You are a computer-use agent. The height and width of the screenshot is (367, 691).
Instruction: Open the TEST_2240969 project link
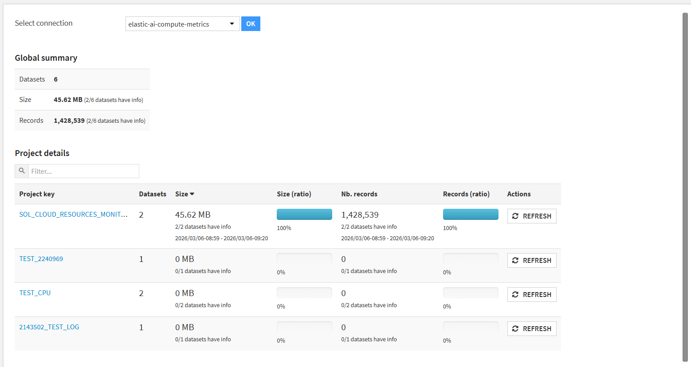[x=41, y=259]
